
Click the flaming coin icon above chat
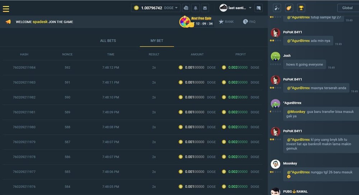289,8
